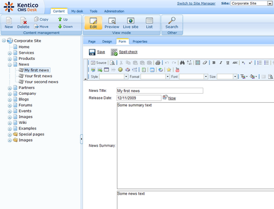Expand the Products tree node
Viewport: 274px width, 209px height.
10,59
